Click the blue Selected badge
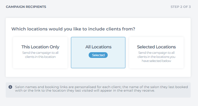 (98, 55)
